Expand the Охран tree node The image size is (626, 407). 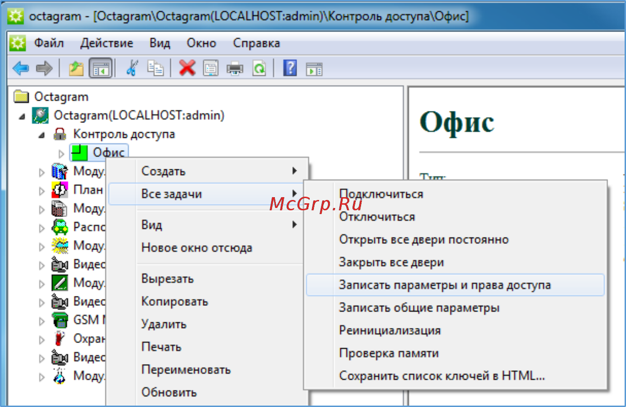(42, 340)
